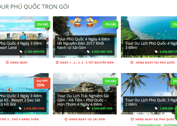
Task: Click the price tag icon beside 3.100.000VNĐ
Action: click(x=21, y=52)
